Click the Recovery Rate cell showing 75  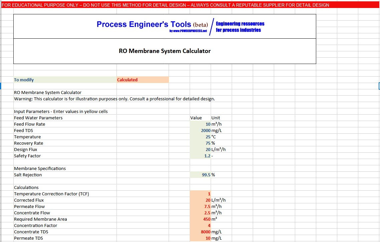[x=200, y=143]
